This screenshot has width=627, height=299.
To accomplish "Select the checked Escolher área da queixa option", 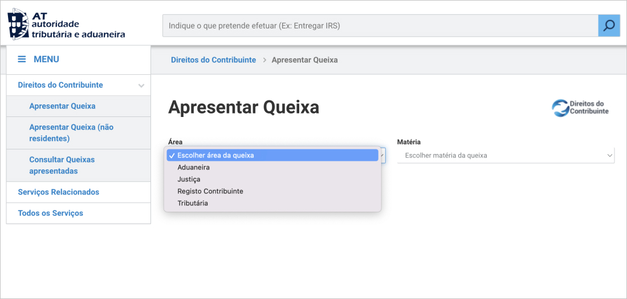I will (x=215, y=155).
